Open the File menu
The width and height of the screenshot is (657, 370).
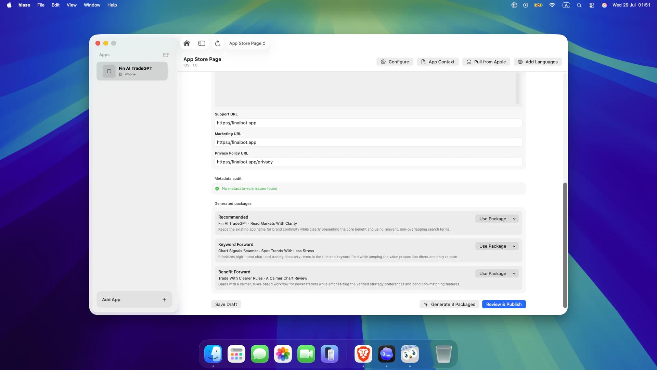pos(41,5)
